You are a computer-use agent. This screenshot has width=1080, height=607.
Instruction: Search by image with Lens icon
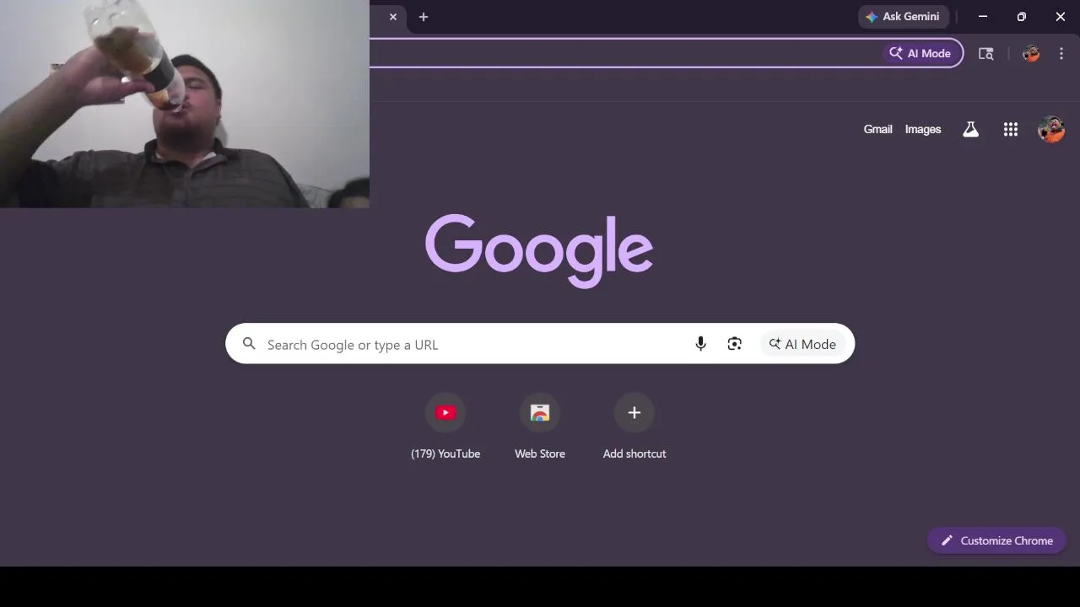[735, 344]
